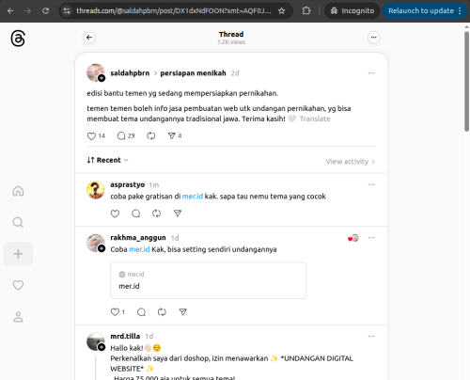Repost asprastyo's reply
Image resolution: width=470 pixels, height=380 pixels.
coord(156,214)
